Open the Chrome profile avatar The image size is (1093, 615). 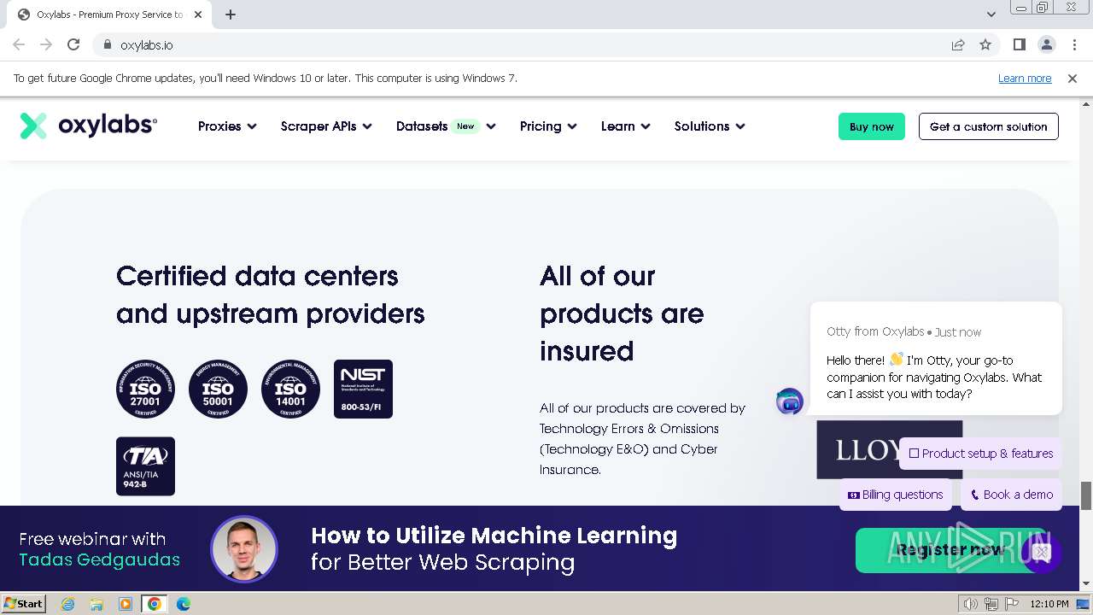pos(1046,44)
